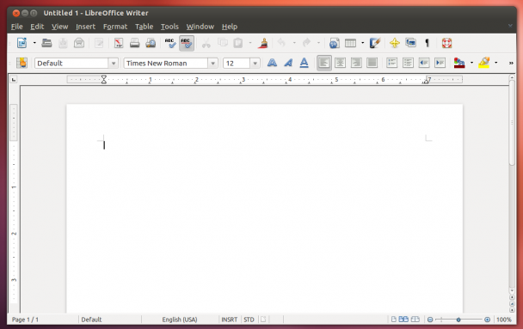Toggle AutoSpellcheck in the toolbar
This screenshot has height=329, width=523.
pos(187,43)
